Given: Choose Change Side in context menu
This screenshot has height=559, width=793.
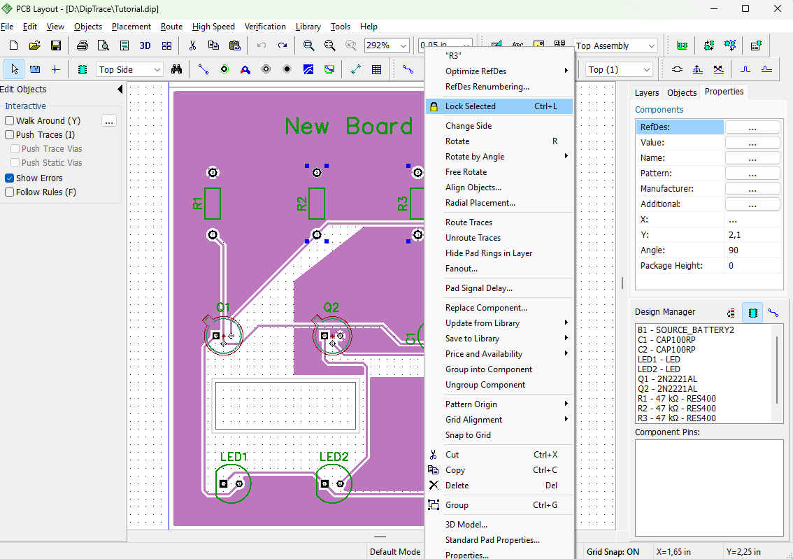Looking at the screenshot, I should point(499,125).
